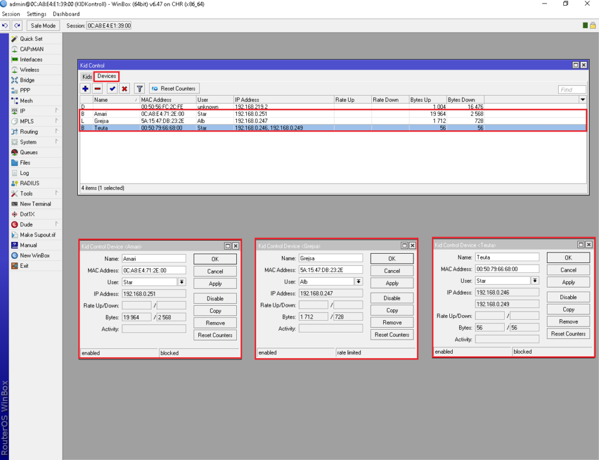599x460 pixels.
Task: Click the Reset Counters toolbar button
Action: pos(174,89)
